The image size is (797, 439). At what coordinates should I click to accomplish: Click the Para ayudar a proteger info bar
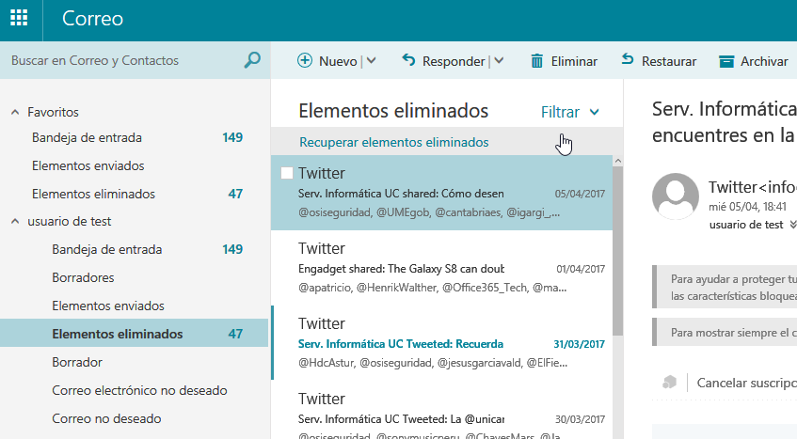(x=725, y=287)
